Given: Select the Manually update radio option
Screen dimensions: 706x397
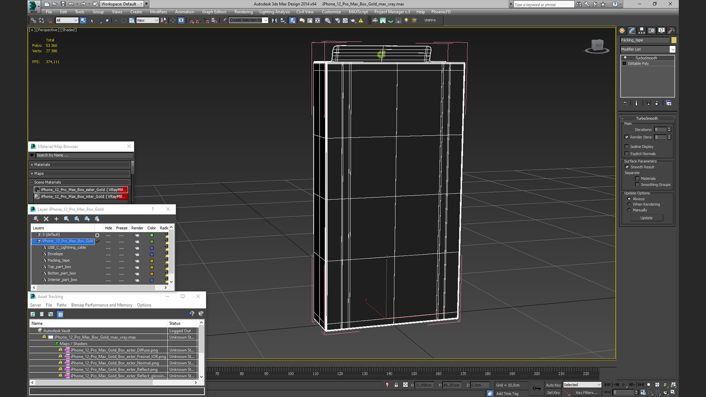Looking at the screenshot, I should [x=629, y=210].
